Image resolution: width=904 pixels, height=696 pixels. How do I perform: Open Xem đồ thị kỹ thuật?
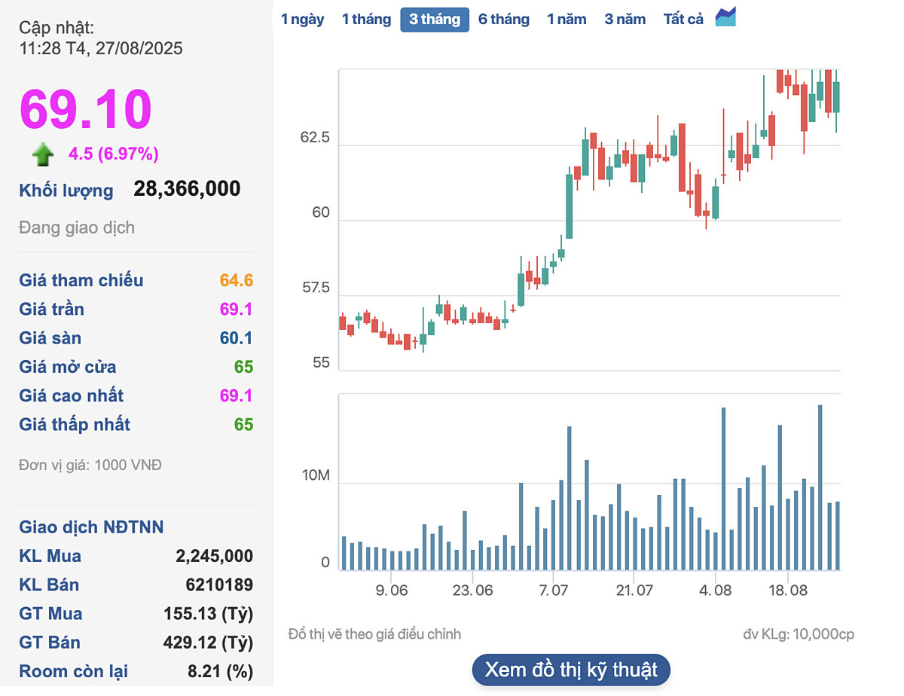pyautogui.click(x=571, y=670)
